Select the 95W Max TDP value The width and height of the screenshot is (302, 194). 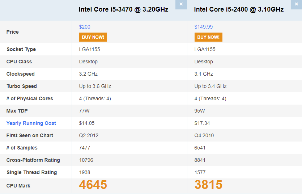(x=200, y=111)
